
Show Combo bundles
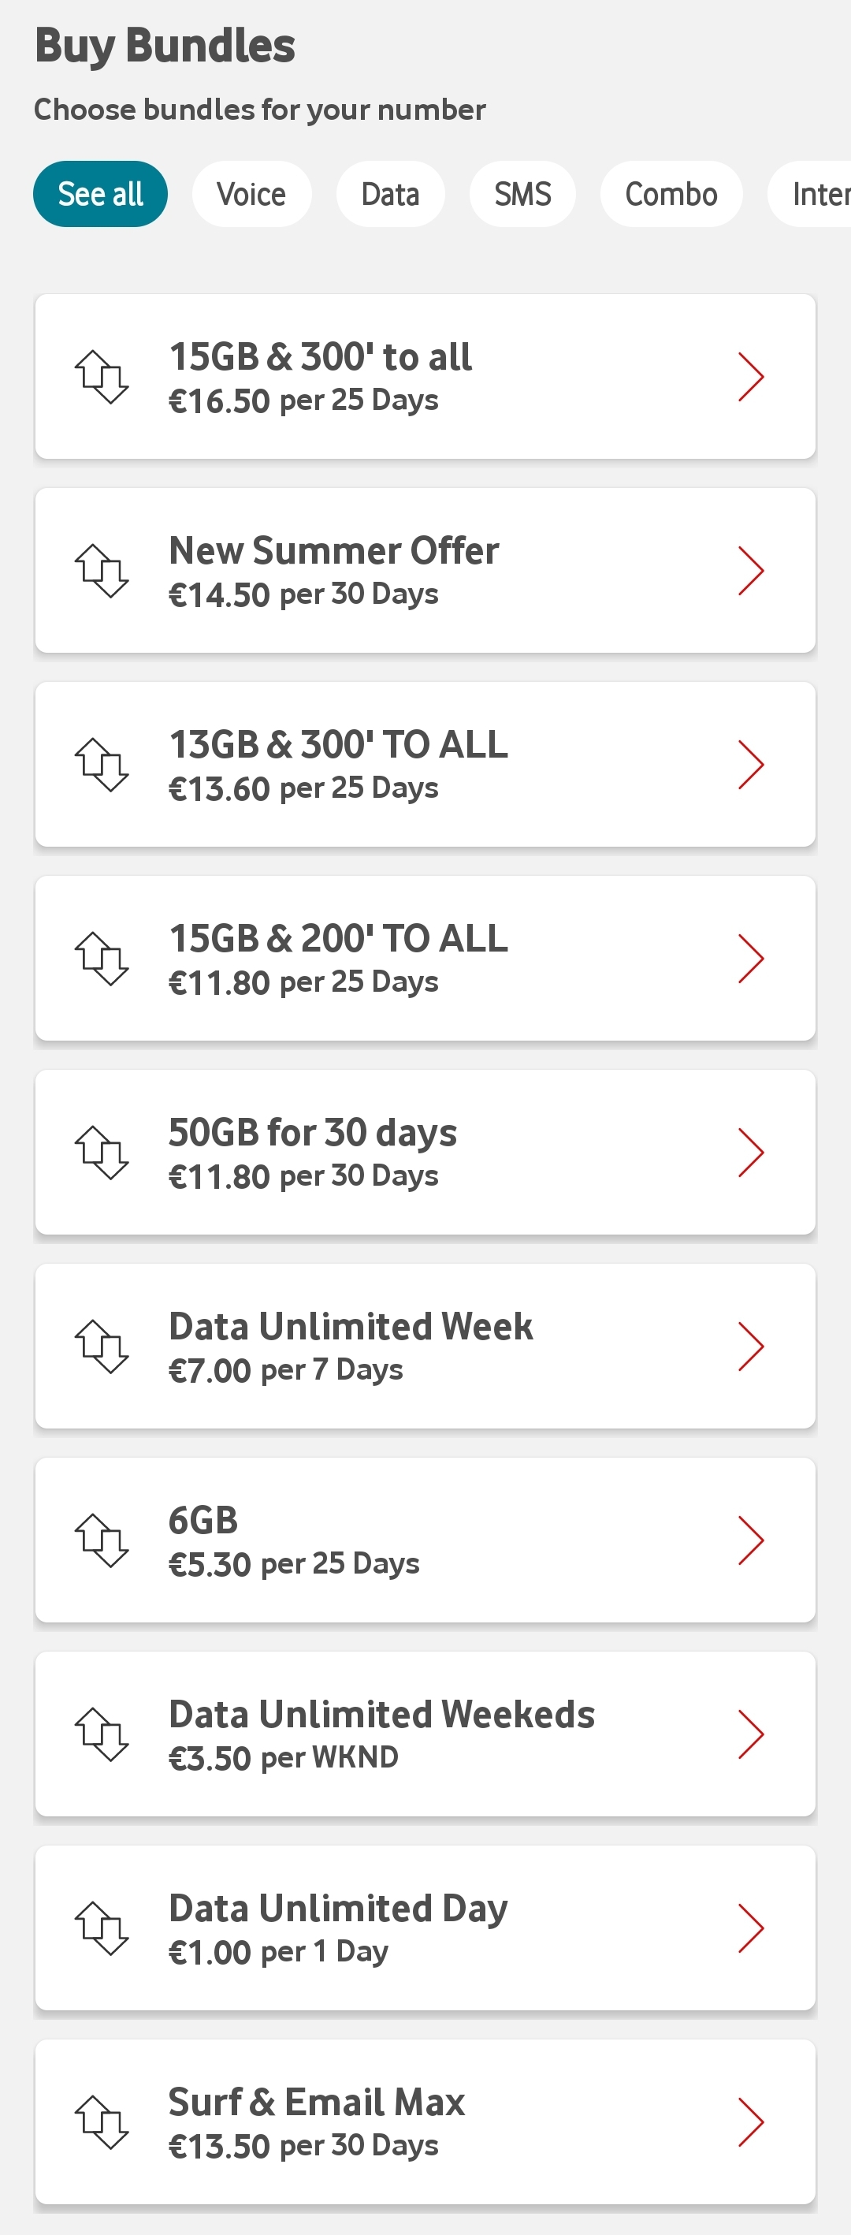point(671,195)
